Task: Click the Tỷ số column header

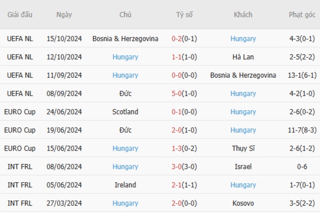Action: pos(184,15)
